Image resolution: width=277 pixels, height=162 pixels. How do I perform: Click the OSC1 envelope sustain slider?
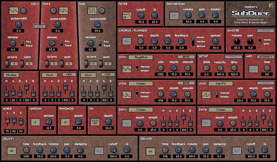coord(27,87)
